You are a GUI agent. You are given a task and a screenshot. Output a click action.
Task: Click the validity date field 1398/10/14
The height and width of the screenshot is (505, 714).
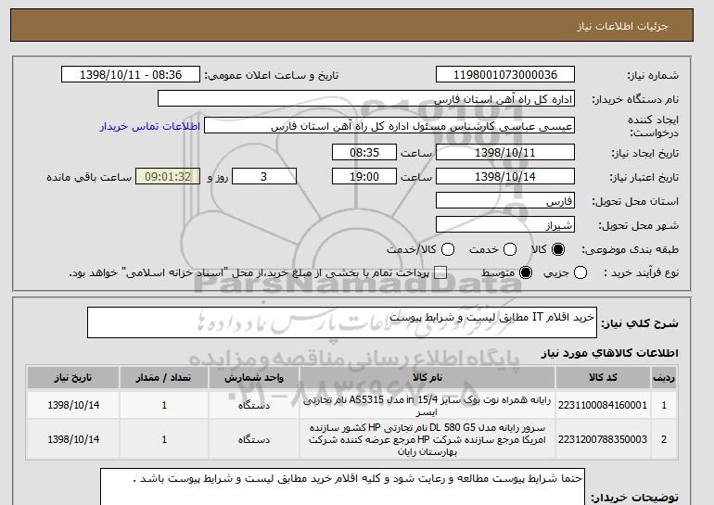505,177
